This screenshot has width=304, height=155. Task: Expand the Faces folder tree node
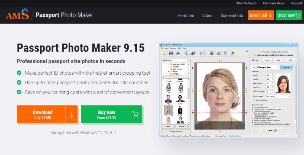[169, 71]
